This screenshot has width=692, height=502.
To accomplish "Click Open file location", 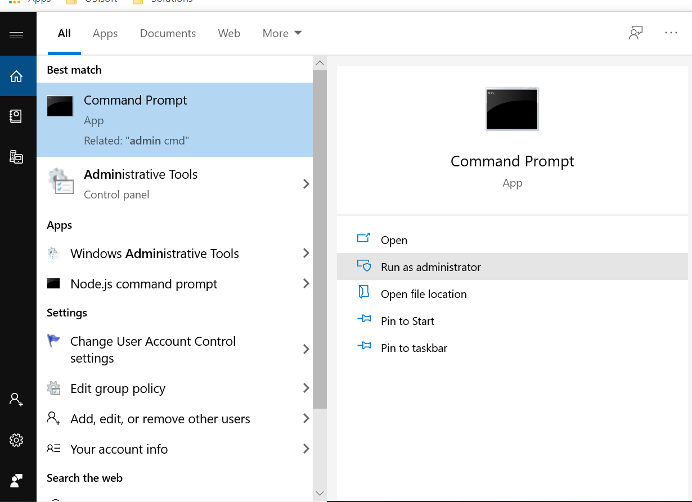I will point(423,294).
